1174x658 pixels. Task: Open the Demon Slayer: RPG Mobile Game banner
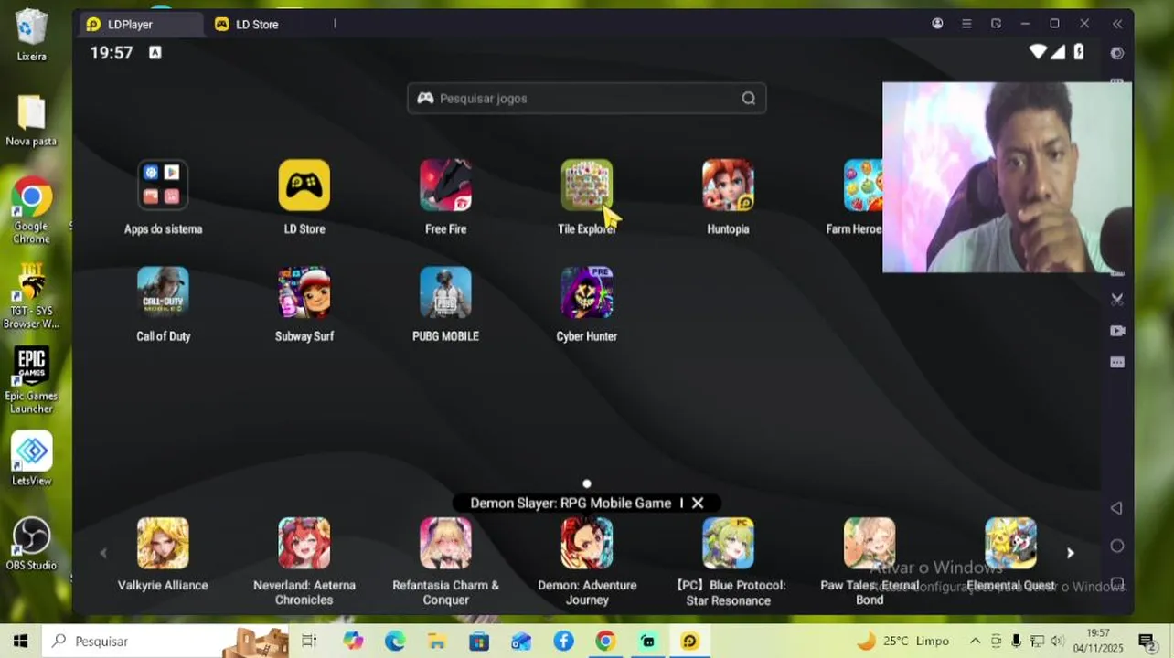pyautogui.click(x=571, y=503)
